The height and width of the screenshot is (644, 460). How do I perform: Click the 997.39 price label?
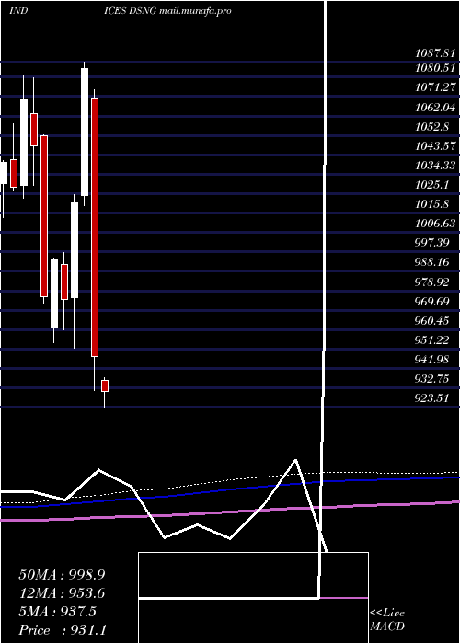coord(432,242)
